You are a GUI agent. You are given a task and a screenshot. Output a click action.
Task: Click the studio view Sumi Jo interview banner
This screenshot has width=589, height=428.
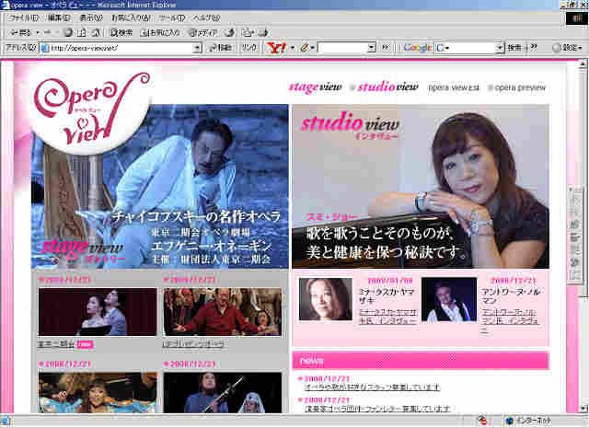pyautogui.click(x=421, y=186)
